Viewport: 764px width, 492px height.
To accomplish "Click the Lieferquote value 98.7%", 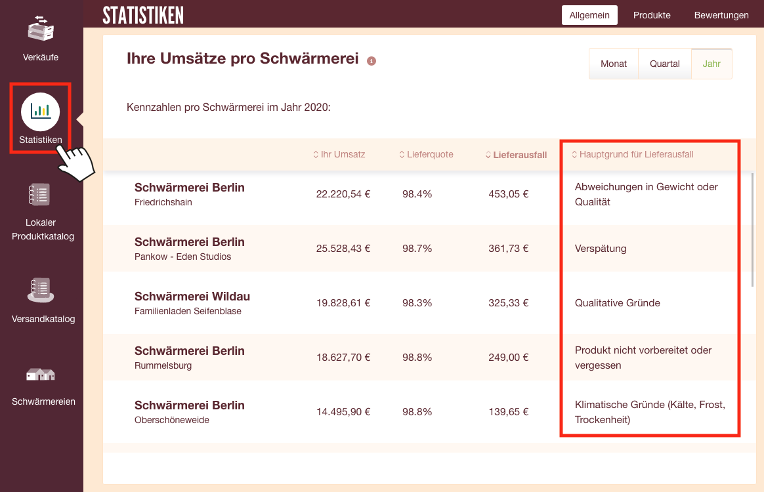I will [x=417, y=249].
